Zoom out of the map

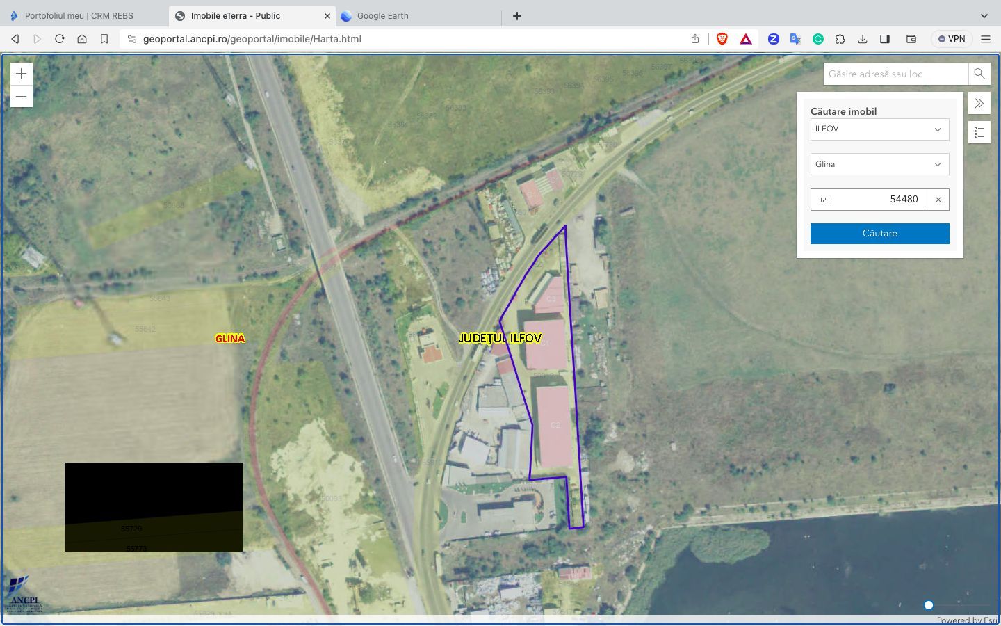(22, 96)
